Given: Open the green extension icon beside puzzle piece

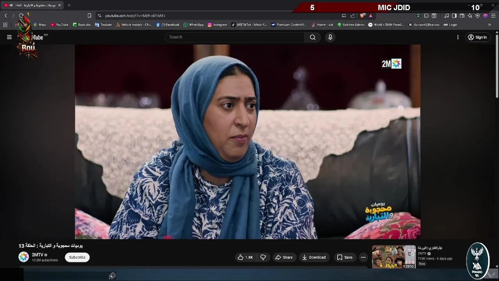Looking at the screenshot, I should pyautogui.click(x=418, y=16).
